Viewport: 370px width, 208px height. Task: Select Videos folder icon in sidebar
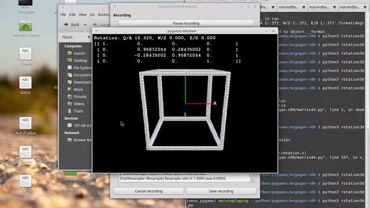(x=69, y=104)
